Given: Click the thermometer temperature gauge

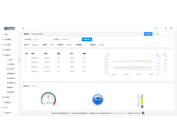Looking at the screenshot, I should (x=142, y=101).
